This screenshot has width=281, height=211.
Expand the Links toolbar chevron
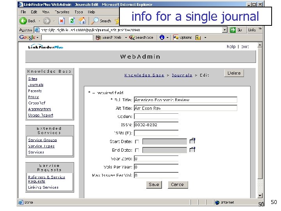(260, 29)
